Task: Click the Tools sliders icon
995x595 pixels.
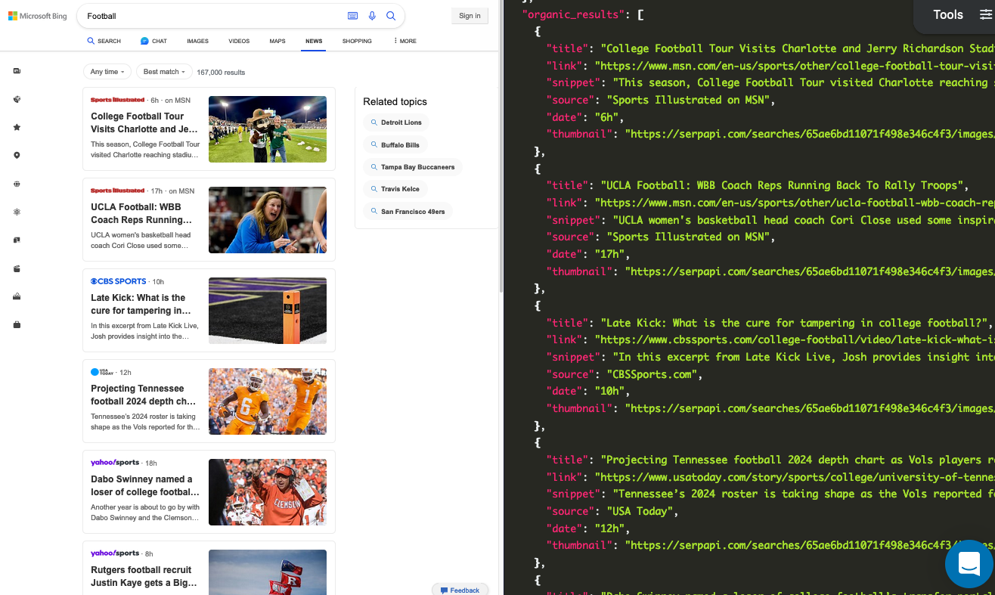Action: 984,14
